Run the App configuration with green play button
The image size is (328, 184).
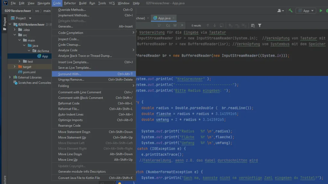coord(321,11)
